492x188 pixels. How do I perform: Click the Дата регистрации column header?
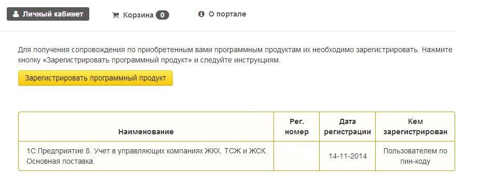347,127
